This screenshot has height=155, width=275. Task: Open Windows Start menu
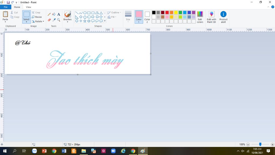pos(5,151)
